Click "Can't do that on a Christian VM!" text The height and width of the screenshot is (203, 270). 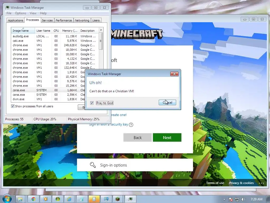click(112, 91)
